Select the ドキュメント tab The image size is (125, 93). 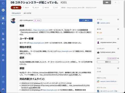[16, 13]
